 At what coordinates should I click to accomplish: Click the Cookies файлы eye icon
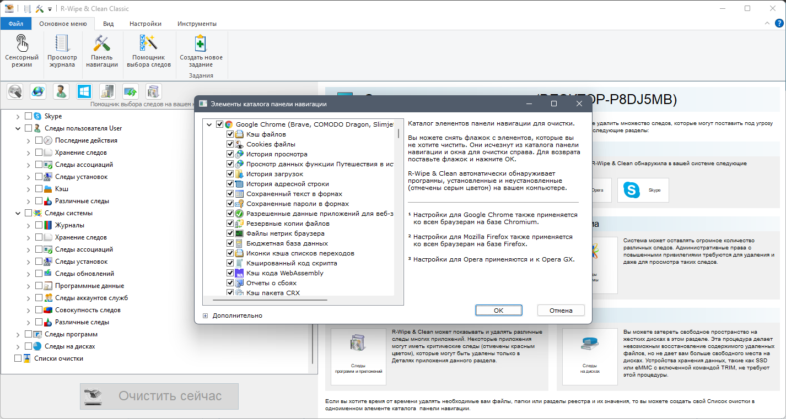(x=239, y=144)
